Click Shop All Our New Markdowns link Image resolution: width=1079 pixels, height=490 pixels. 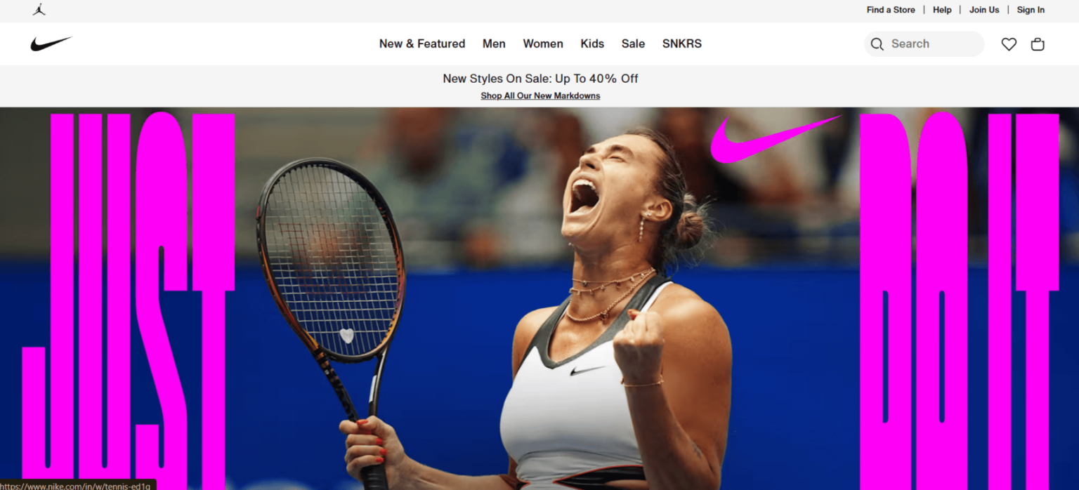click(x=540, y=95)
